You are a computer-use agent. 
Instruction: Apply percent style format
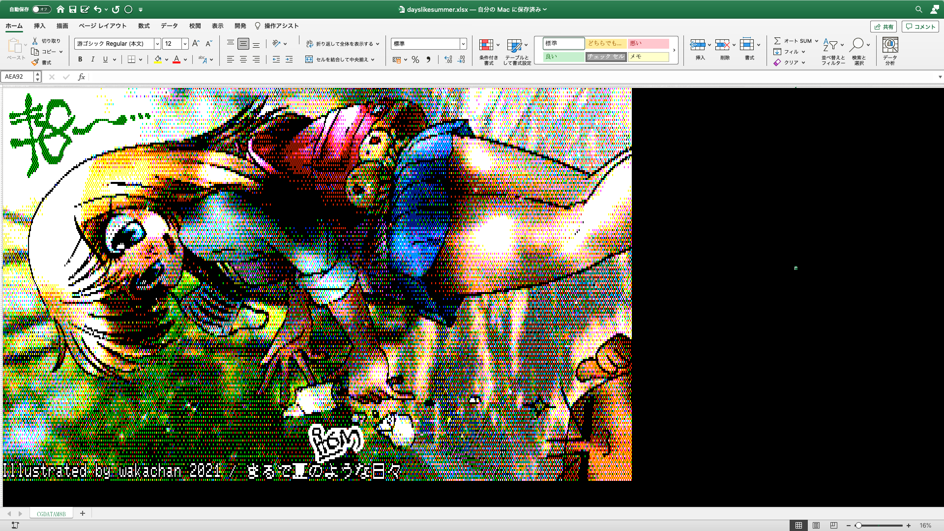(x=415, y=59)
